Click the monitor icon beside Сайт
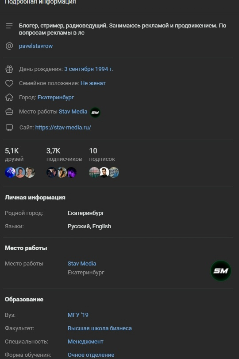 pyautogui.click(x=9, y=128)
